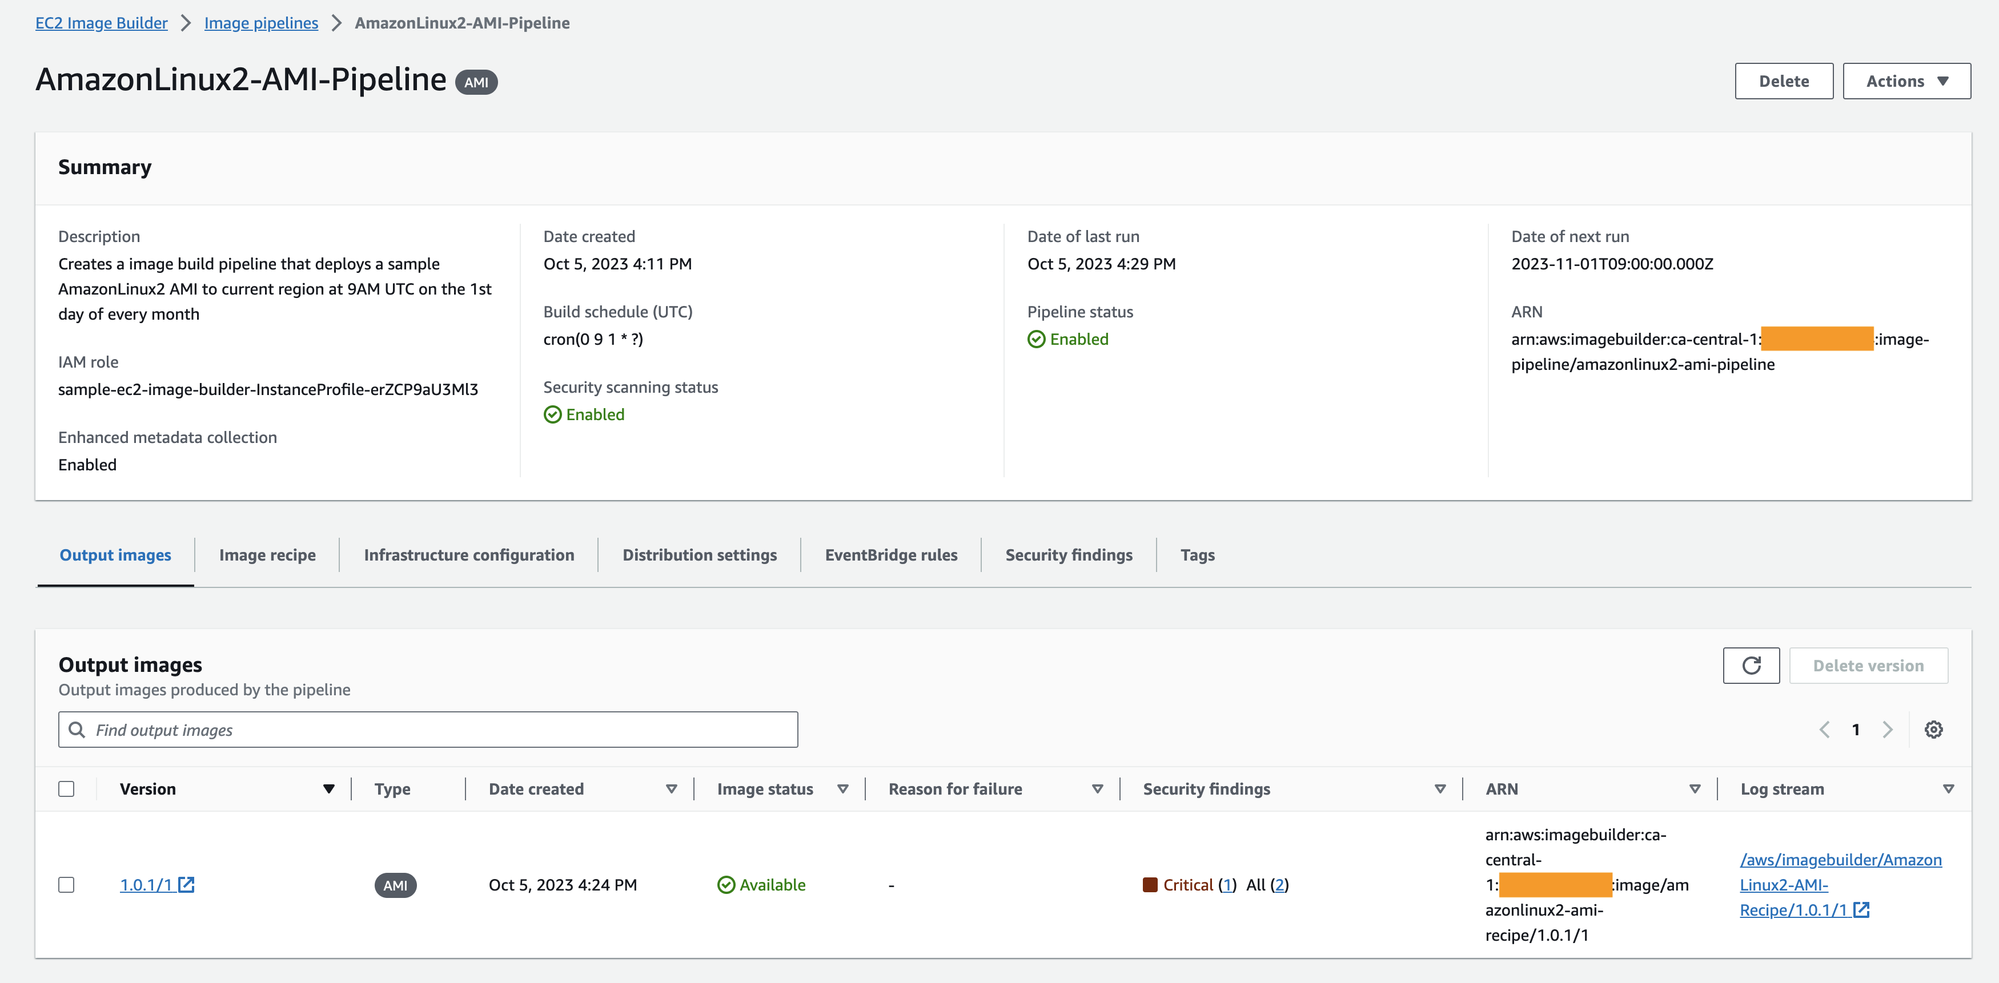Click the Delete pipeline button
The image size is (1999, 983).
(x=1783, y=82)
